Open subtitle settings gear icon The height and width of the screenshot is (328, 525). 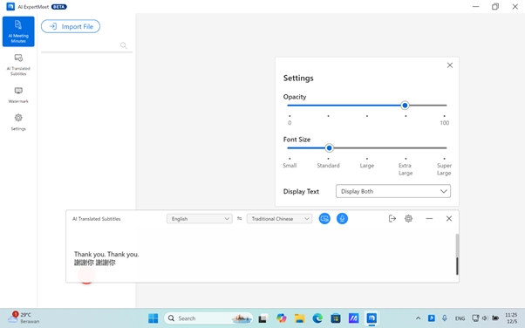coord(408,219)
